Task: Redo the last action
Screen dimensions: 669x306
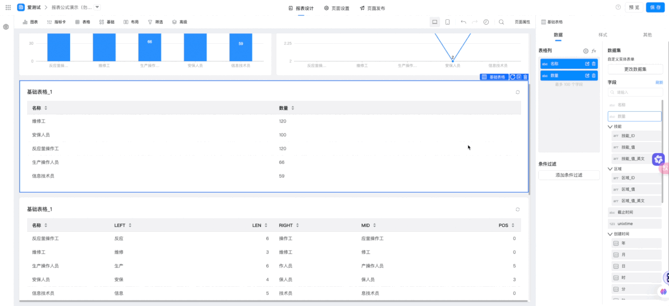Action: [475, 22]
